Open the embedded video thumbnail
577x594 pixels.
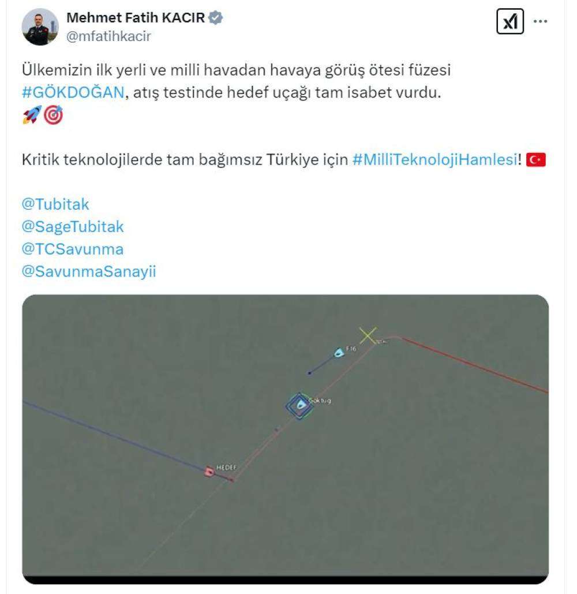pos(286,439)
